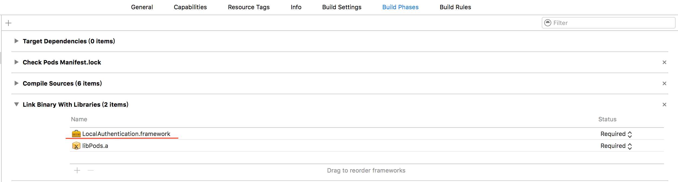This screenshot has width=678, height=182.
Task: Expand Target Dependencies section
Action: click(17, 41)
